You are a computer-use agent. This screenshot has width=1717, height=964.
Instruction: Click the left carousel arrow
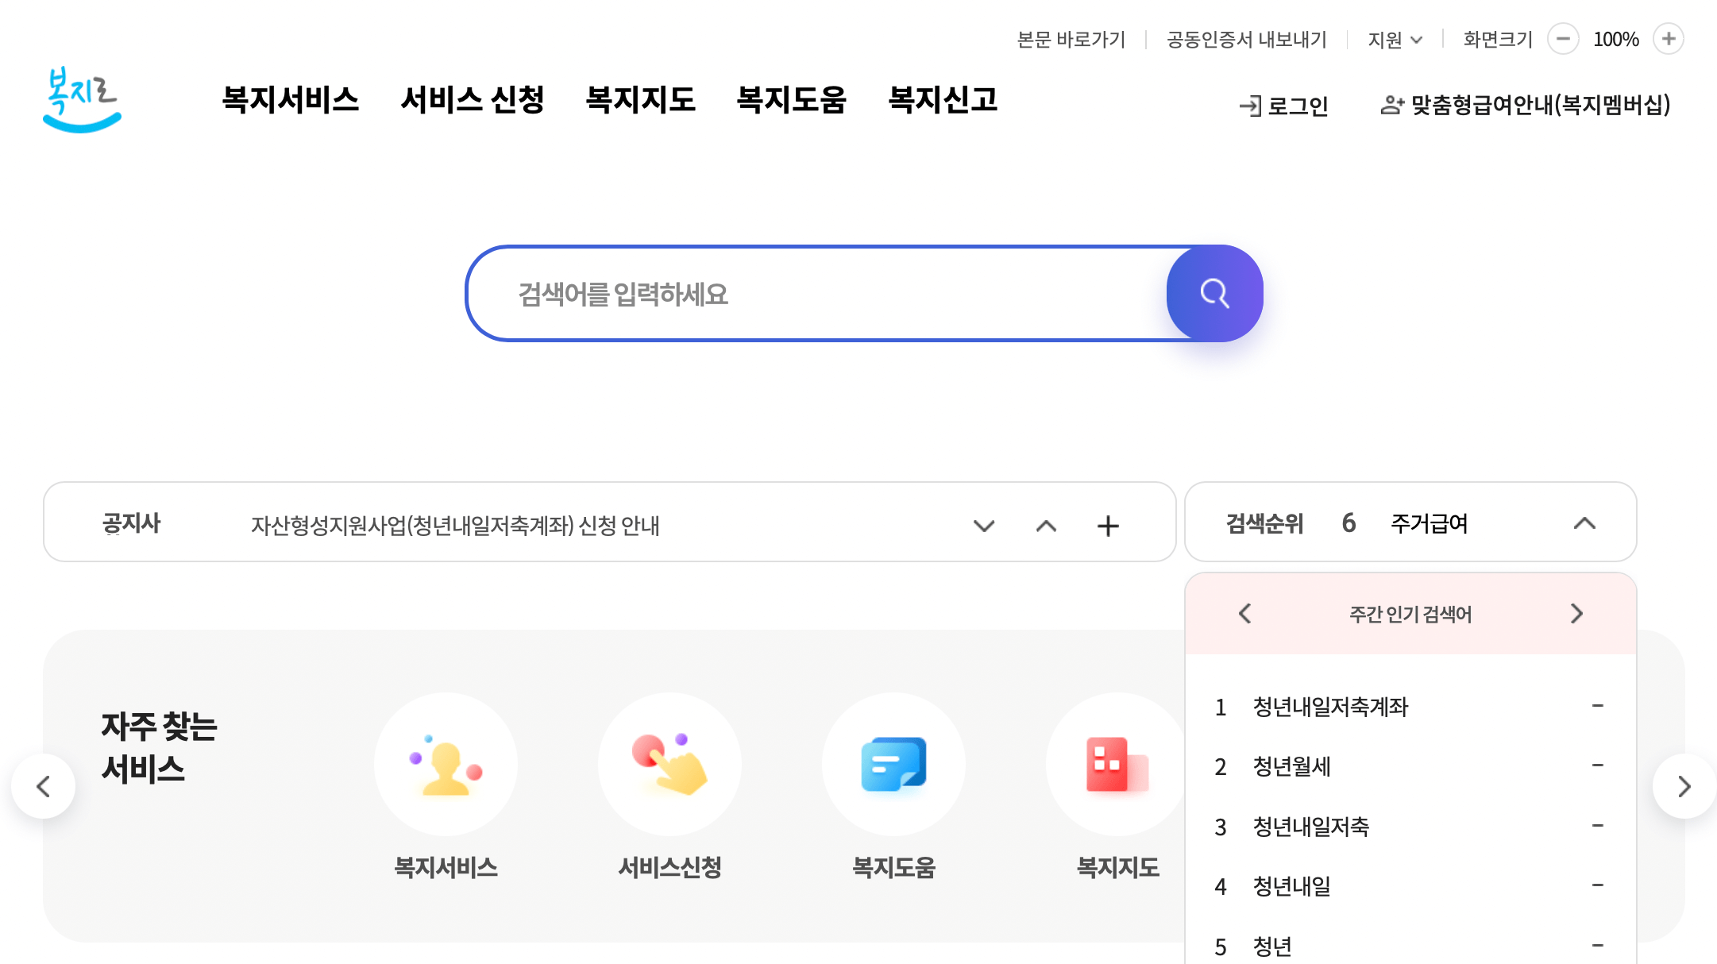pos(44,785)
